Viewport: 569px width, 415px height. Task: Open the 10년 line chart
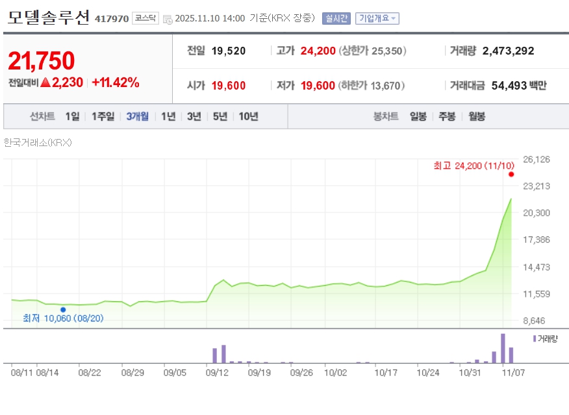248,117
